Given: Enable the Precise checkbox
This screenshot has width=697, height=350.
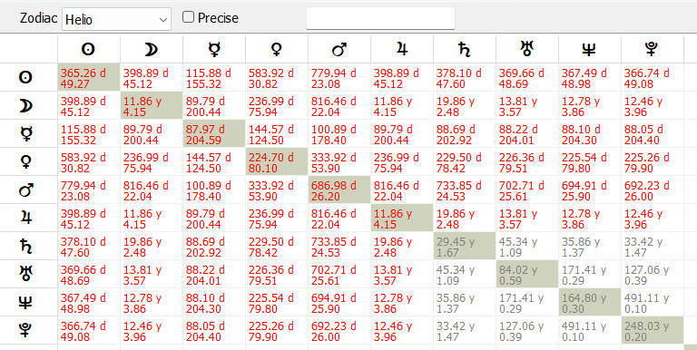Looking at the screenshot, I should coord(189,18).
